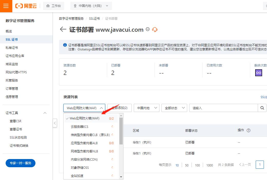
Task: Focus the 请输入 search field
Action: click(x=223, y=108)
